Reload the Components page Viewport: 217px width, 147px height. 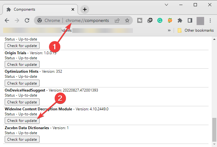tap(27, 20)
